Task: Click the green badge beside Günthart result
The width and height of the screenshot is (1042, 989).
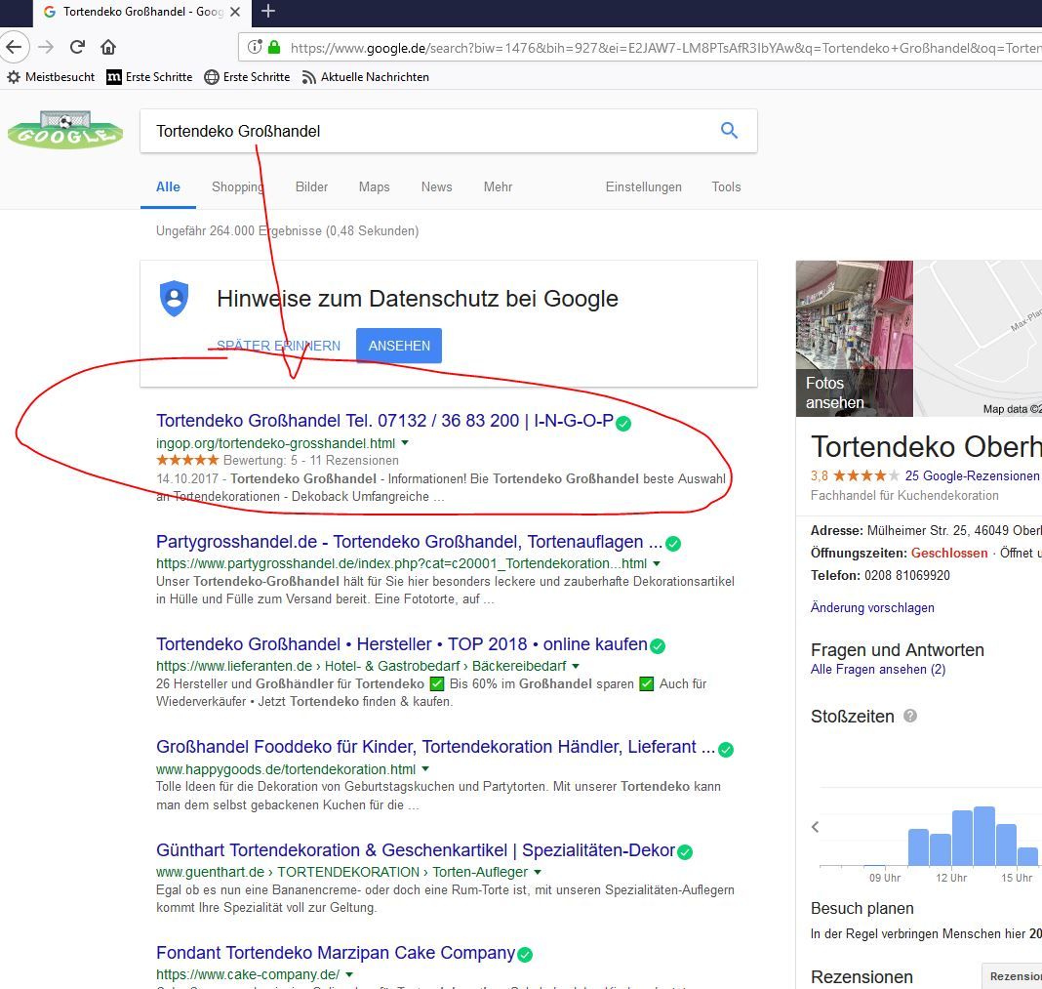Action: pos(685,852)
